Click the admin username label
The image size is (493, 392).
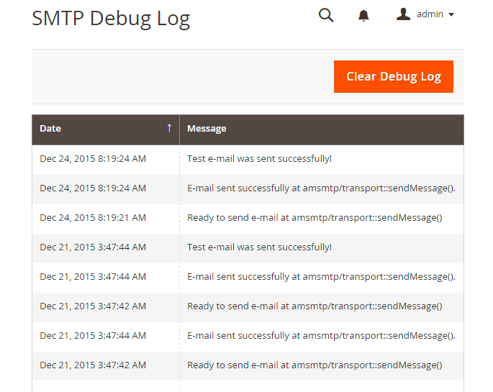pyautogui.click(x=430, y=14)
